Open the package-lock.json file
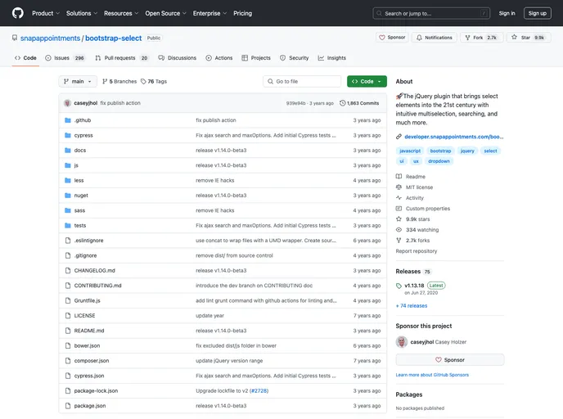This screenshot has height=419, width=563. click(x=96, y=391)
